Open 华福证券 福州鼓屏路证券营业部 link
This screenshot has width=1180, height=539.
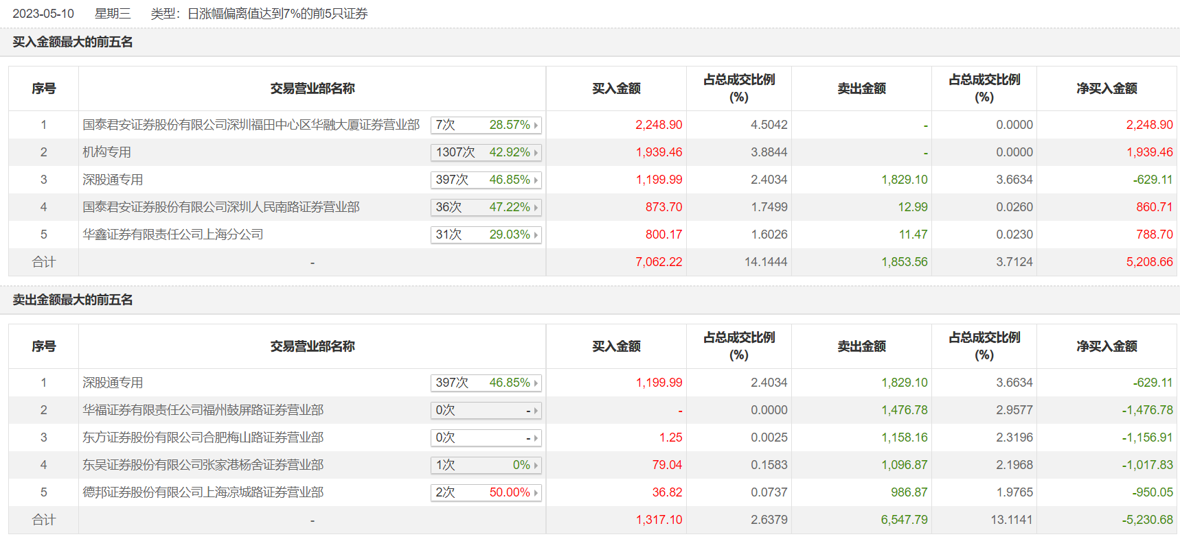click(x=203, y=410)
